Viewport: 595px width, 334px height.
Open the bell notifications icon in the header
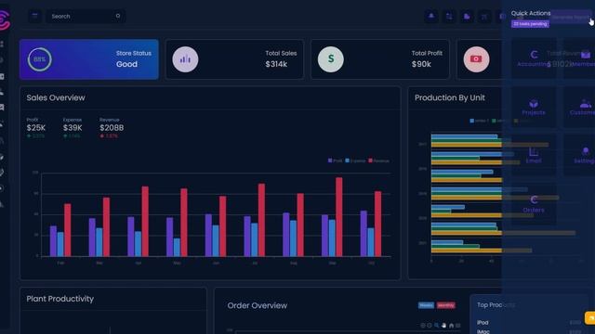point(431,17)
